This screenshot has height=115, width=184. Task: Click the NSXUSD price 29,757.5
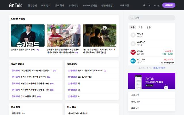pyautogui.click(x=168, y=60)
